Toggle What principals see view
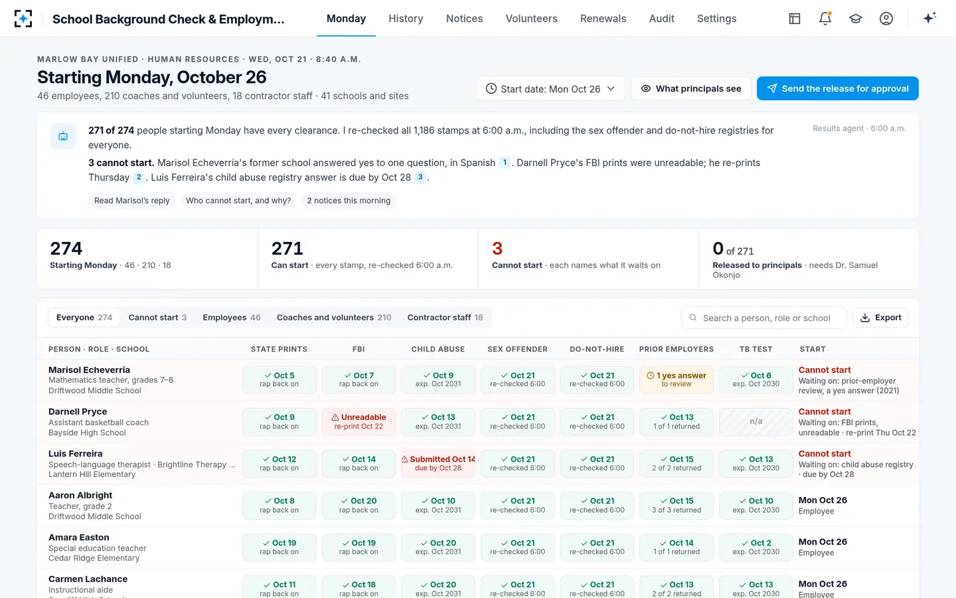Viewport: 956px width, 598px height. click(691, 88)
